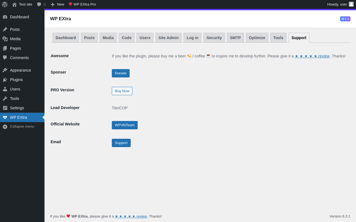This screenshot has height=222, width=356.
Task: Open Users in the sidebar
Action: click(22, 89)
